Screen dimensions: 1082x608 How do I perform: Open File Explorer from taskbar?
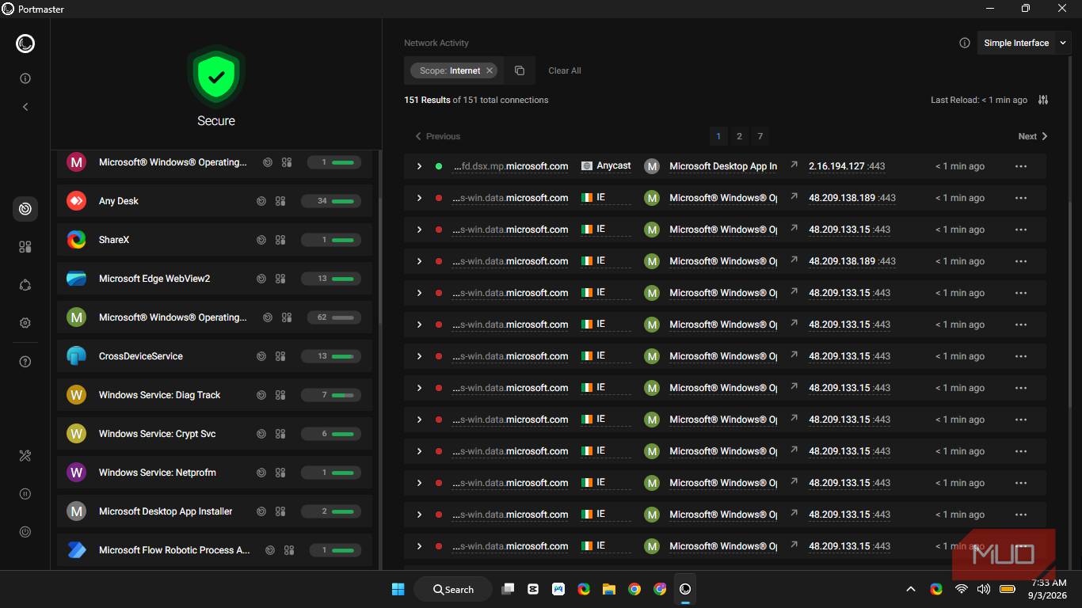tap(609, 589)
